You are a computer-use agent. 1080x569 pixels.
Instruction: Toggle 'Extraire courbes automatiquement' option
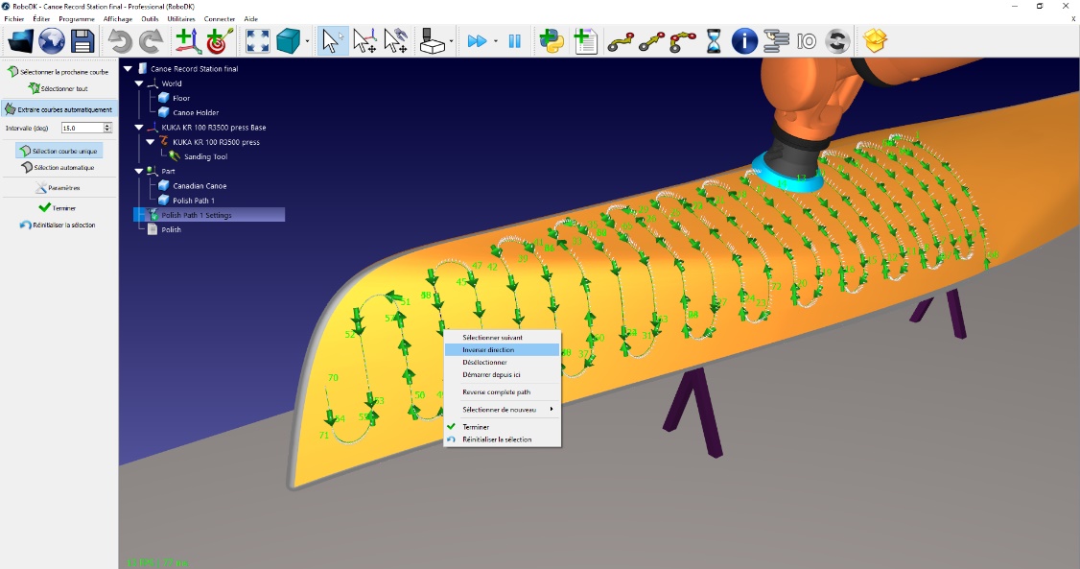[x=59, y=109]
